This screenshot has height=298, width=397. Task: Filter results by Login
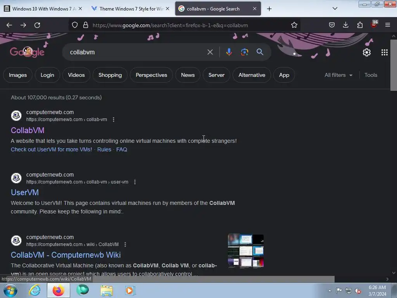tap(47, 75)
